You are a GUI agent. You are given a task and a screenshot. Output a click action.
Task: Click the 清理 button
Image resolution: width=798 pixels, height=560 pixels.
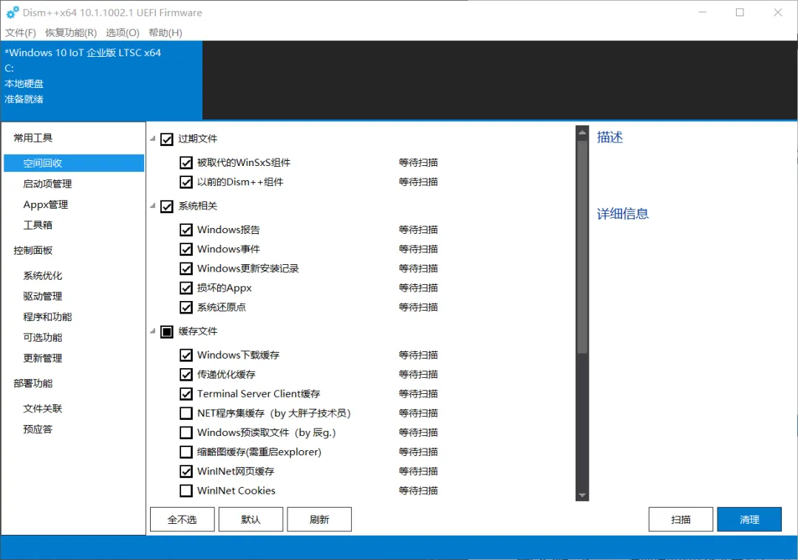click(x=749, y=519)
